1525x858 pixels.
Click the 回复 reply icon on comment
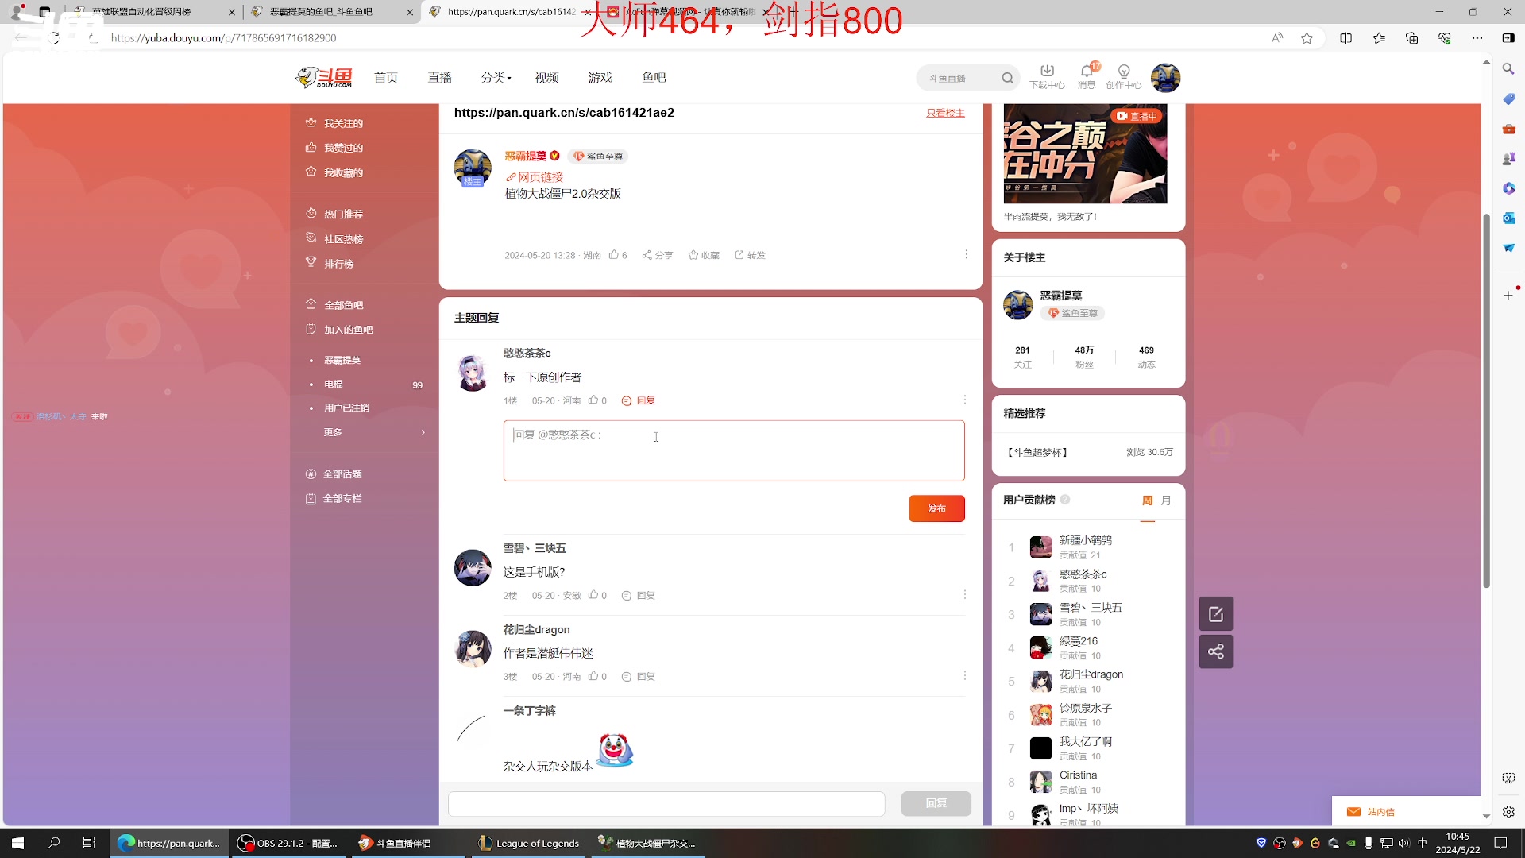[x=638, y=400]
